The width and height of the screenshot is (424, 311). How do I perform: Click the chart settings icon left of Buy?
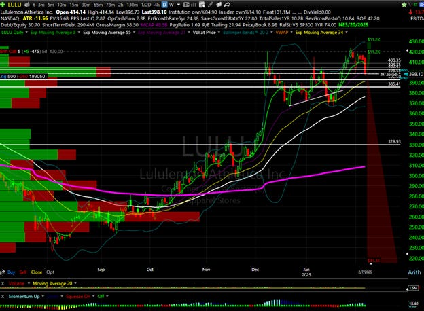tap(2, 272)
